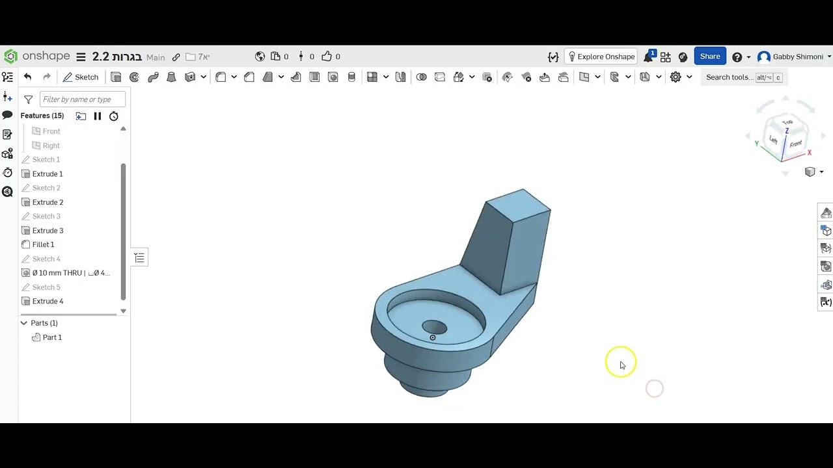Open the Draft tool dropdown arrow

tap(281, 77)
